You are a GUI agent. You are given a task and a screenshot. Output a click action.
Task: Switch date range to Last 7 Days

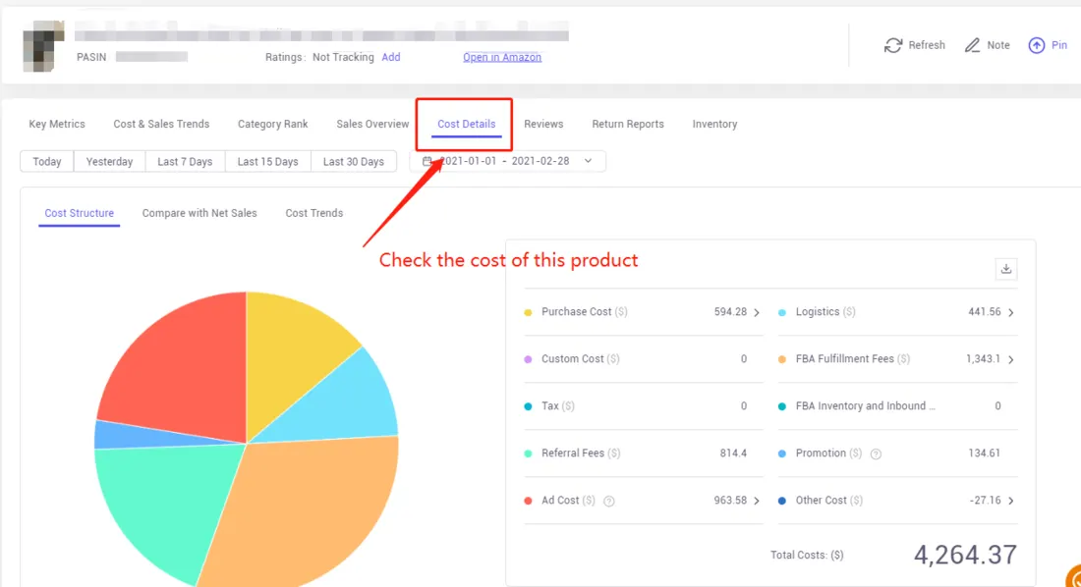[x=185, y=160]
